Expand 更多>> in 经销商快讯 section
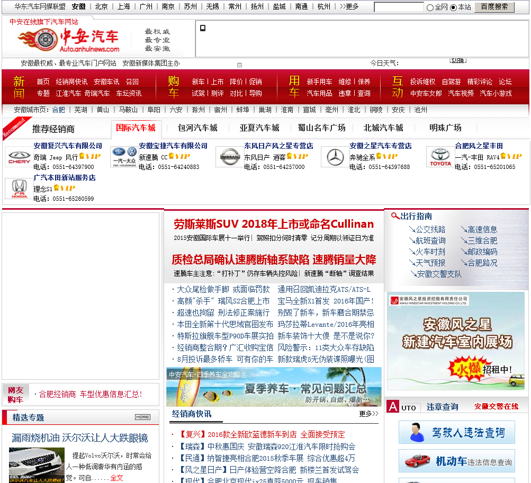 point(368,414)
